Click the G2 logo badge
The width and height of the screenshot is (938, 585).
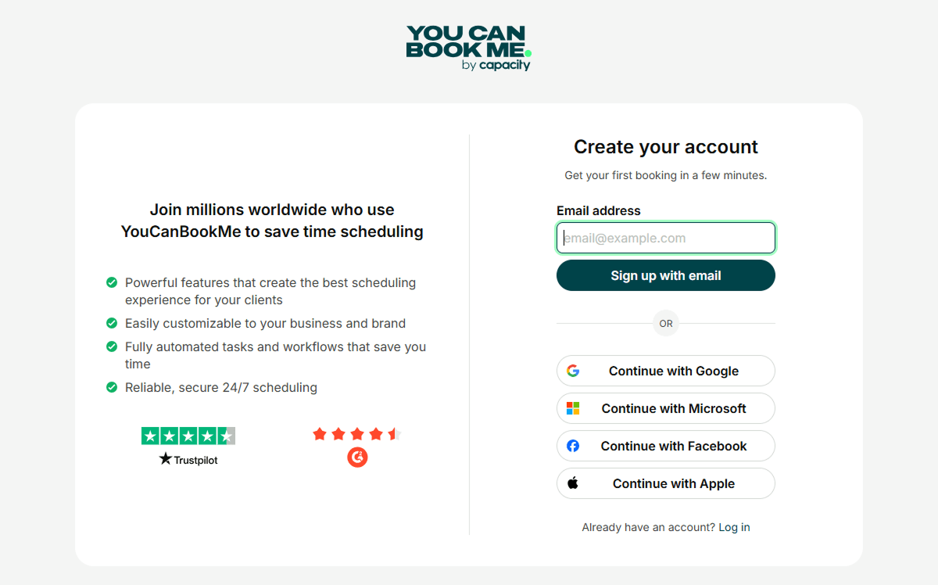click(x=357, y=458)
